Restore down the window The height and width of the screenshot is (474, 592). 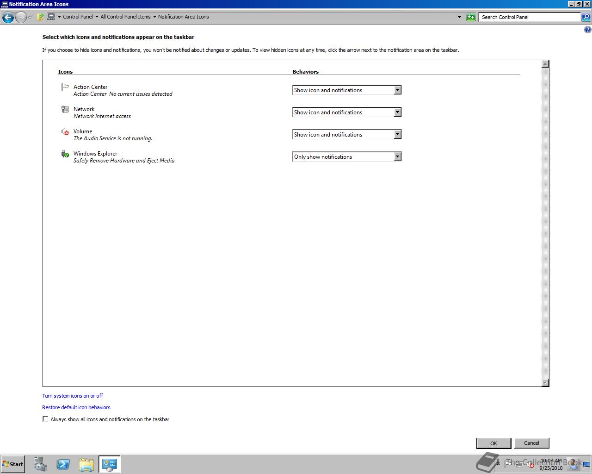point(579,4)
